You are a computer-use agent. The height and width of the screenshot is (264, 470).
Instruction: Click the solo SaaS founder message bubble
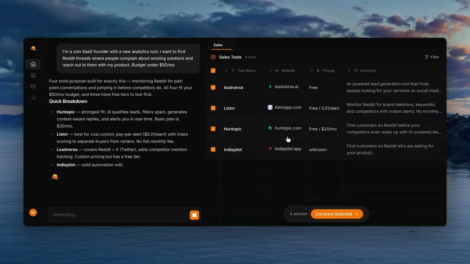pyautogui.click(x=128, y=58)
